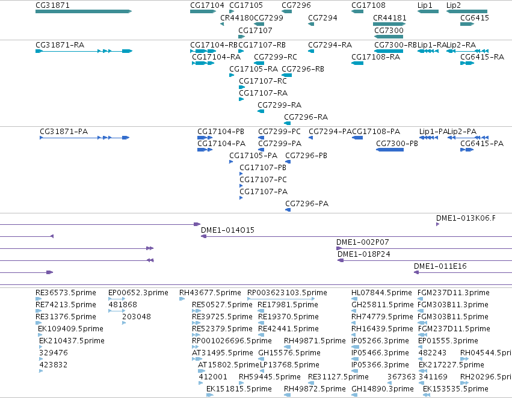Click the CG7299 gene label
This screenshot has width=512, height=398.
tap(268, 17)
